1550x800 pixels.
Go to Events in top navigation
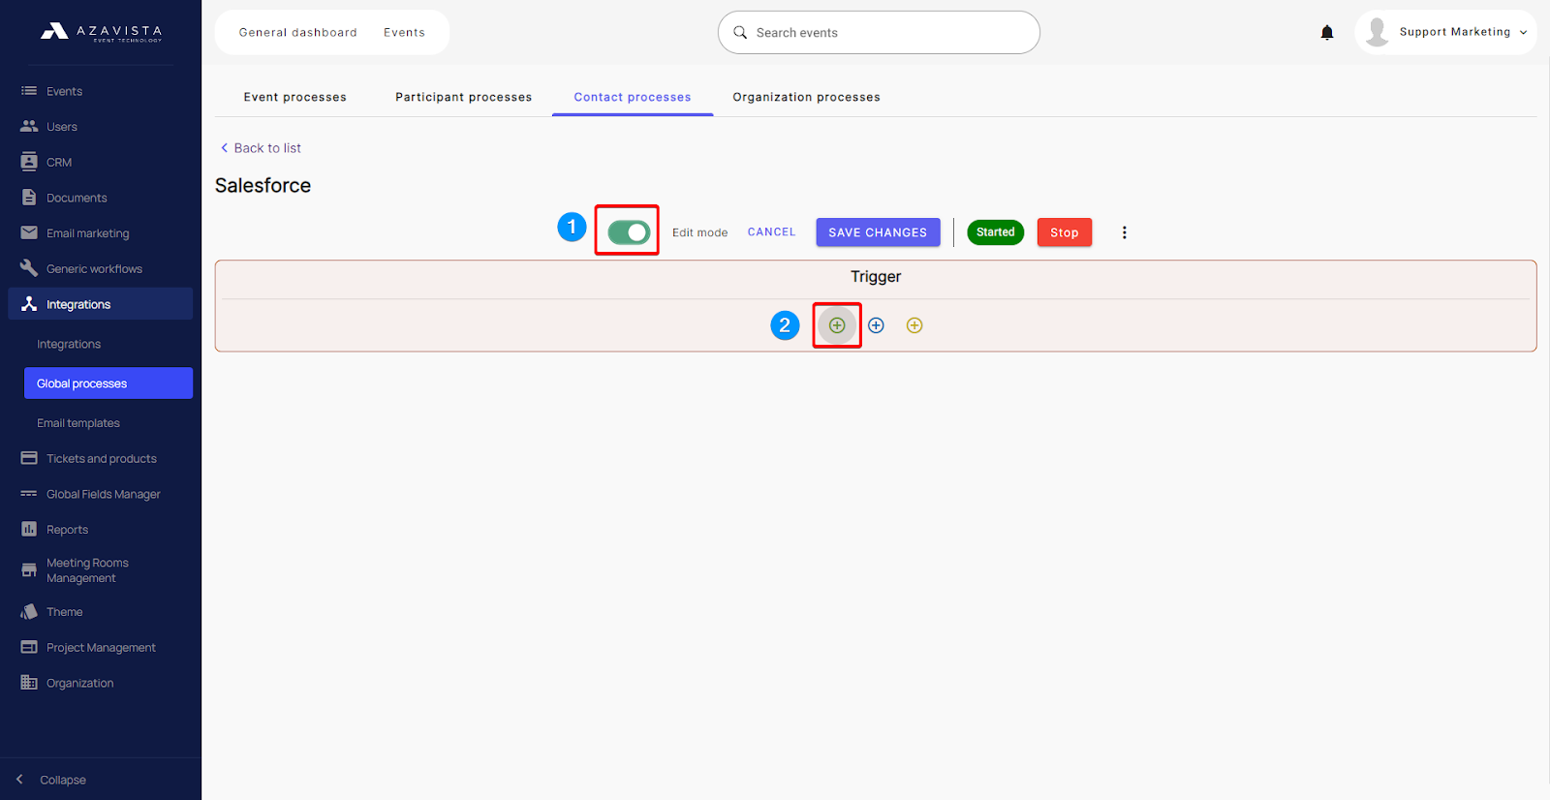click(x=404, y=33)
